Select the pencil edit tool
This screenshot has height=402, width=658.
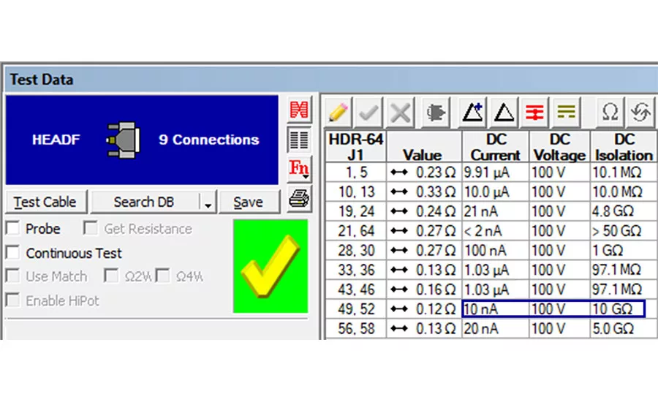(339, 113)
